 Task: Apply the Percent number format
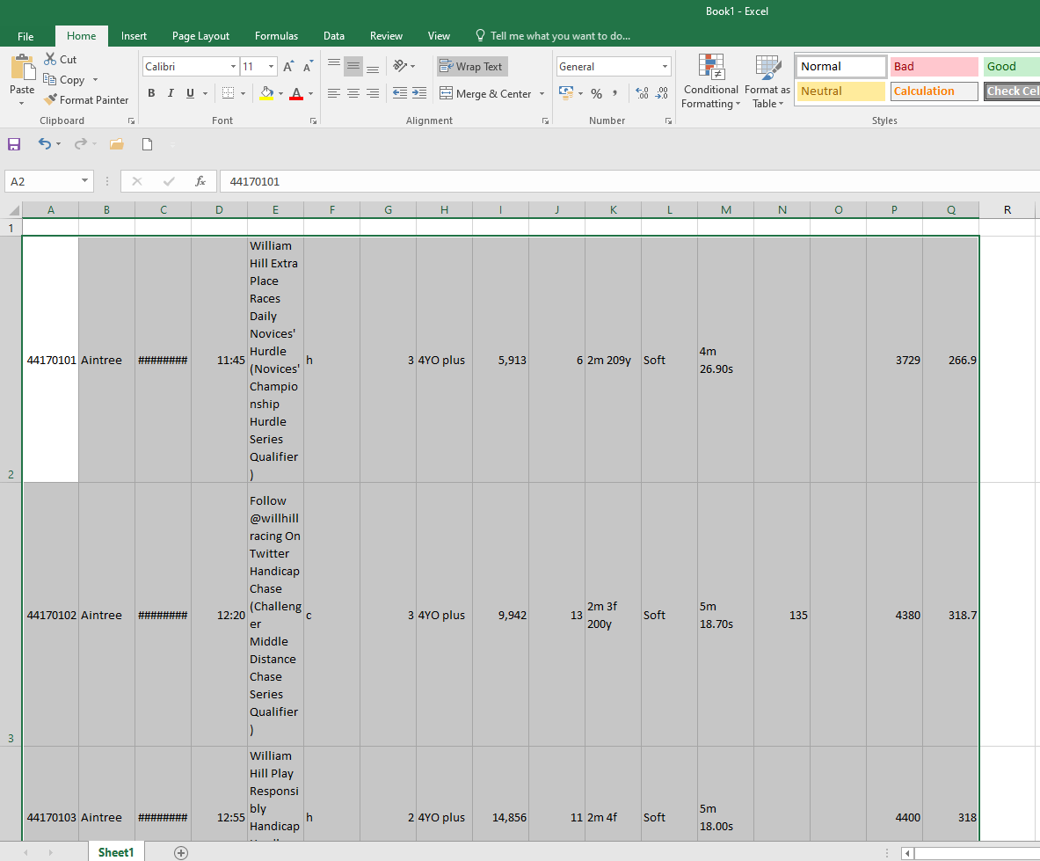tap(596, 93)
